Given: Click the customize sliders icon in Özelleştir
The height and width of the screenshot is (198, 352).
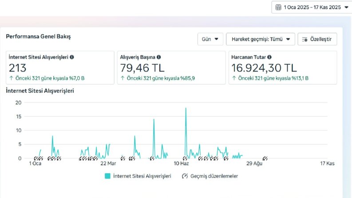Looking at the screenshot, I should [305, 39].
